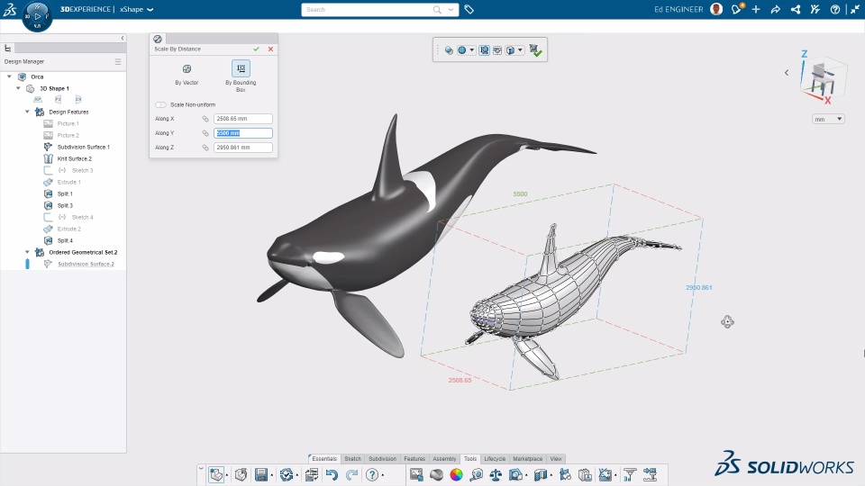
Task: Click the Redo arrow
Action: (351, 474)
